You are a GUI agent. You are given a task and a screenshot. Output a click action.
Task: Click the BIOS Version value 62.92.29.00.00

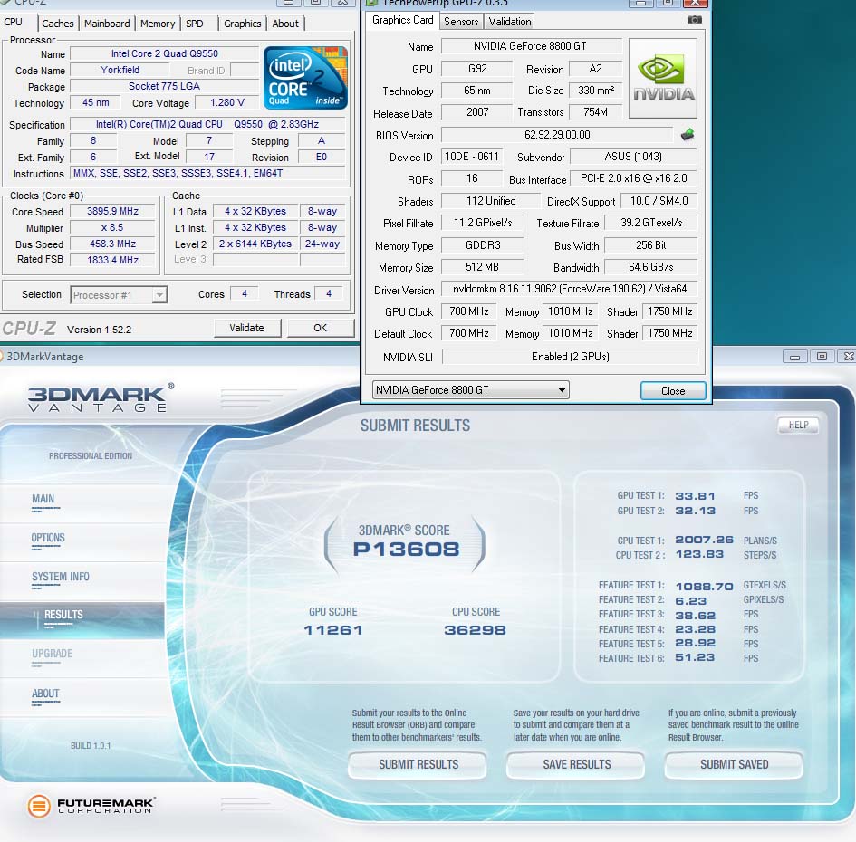[x=557, y=135]
